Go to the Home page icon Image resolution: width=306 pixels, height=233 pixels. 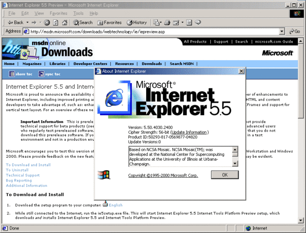coord(65,23)
